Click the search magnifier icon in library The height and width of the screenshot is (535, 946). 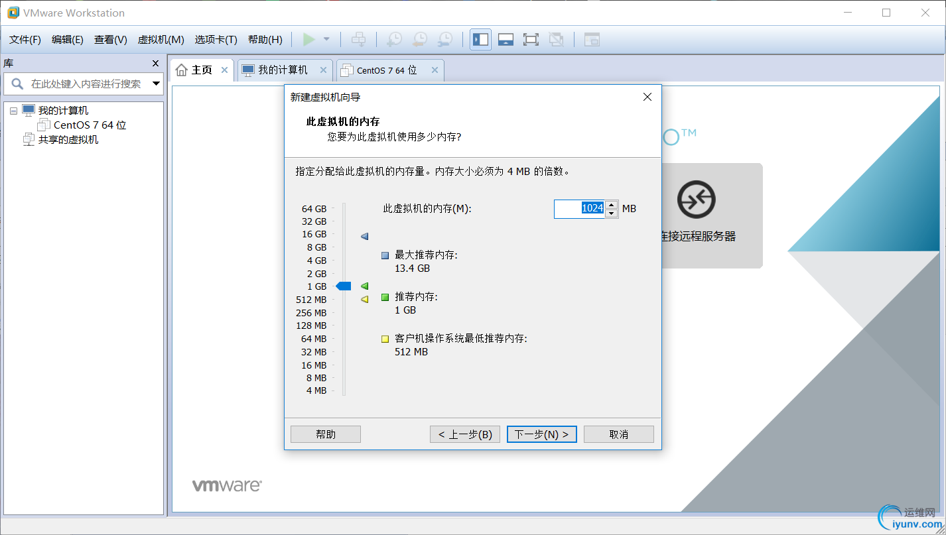coord(17,84)
